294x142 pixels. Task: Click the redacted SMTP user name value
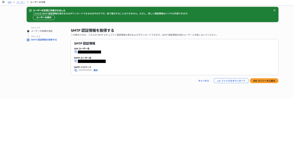(92, 61)
